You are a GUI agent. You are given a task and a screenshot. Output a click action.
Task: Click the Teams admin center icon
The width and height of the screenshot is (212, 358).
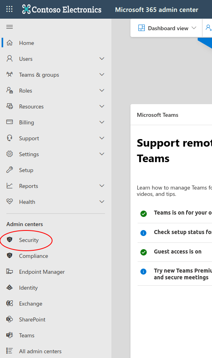[x=10, y=335]
